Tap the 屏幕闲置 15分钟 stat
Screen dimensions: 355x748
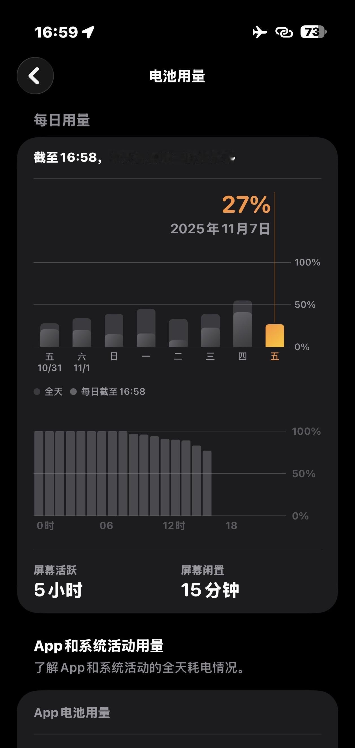210,582
